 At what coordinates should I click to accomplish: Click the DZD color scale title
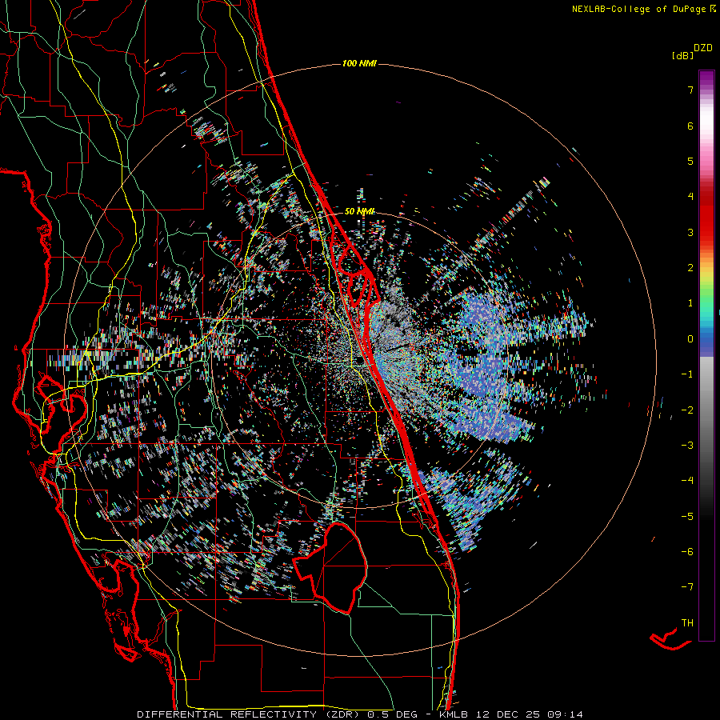pos(703,48)
